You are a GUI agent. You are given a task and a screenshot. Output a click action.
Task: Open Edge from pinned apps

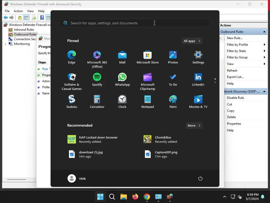(x=72, y=57)
